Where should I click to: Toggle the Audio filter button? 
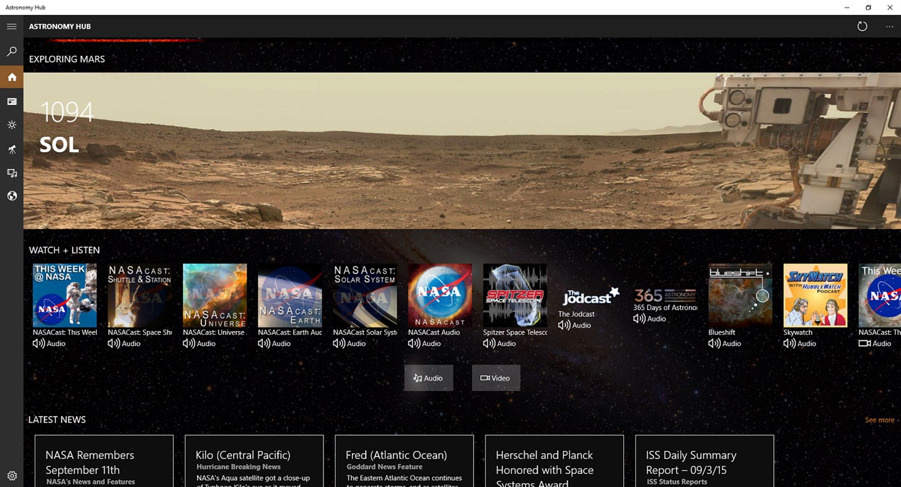click(x=428, y=377)
